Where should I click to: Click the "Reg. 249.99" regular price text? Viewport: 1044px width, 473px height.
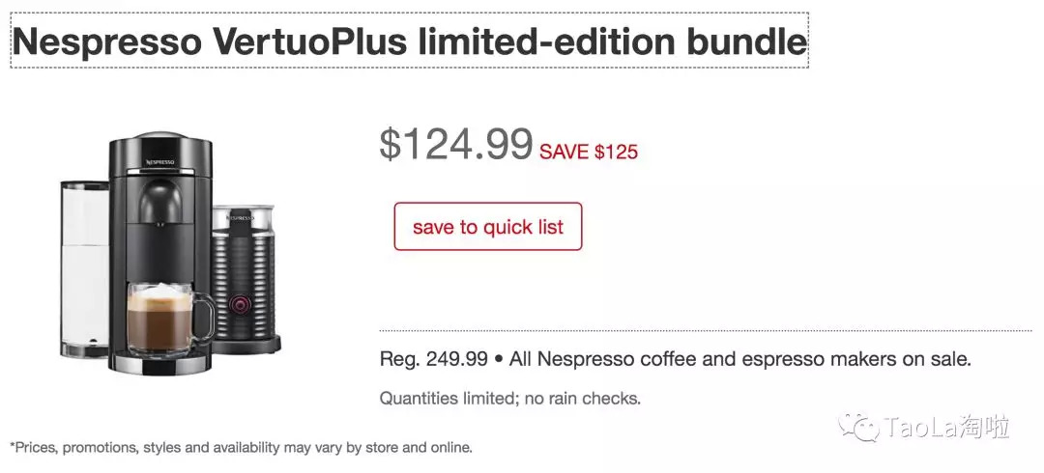(434, 360)
